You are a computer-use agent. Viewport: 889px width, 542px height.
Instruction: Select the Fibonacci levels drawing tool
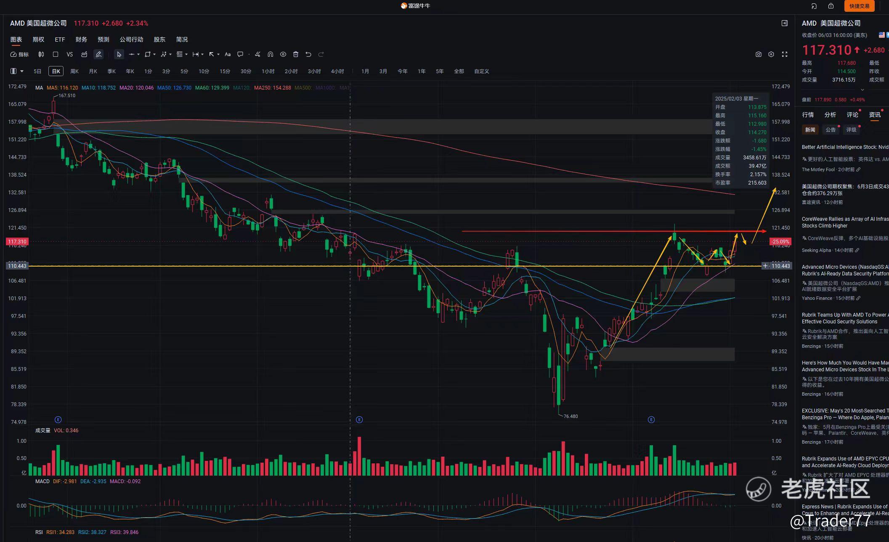pyautogui.click(x=180, y=54)
